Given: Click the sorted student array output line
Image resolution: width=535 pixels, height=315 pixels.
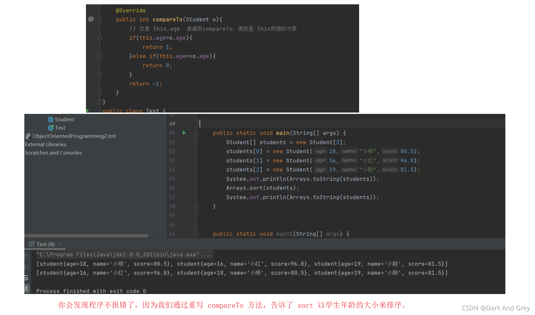Looking at the screenshot, I should coord(242,273).
